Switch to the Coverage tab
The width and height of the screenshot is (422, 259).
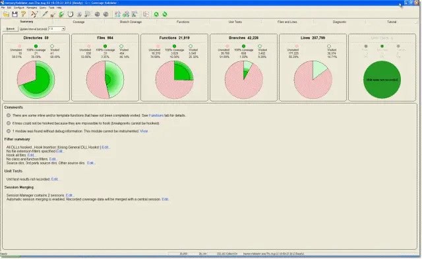click(x=78, y=22)
